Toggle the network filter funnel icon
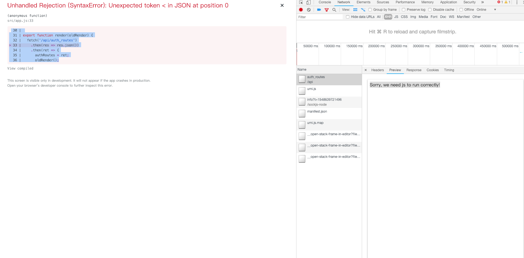This screenshot has width=524, height=258. (327, 10)
